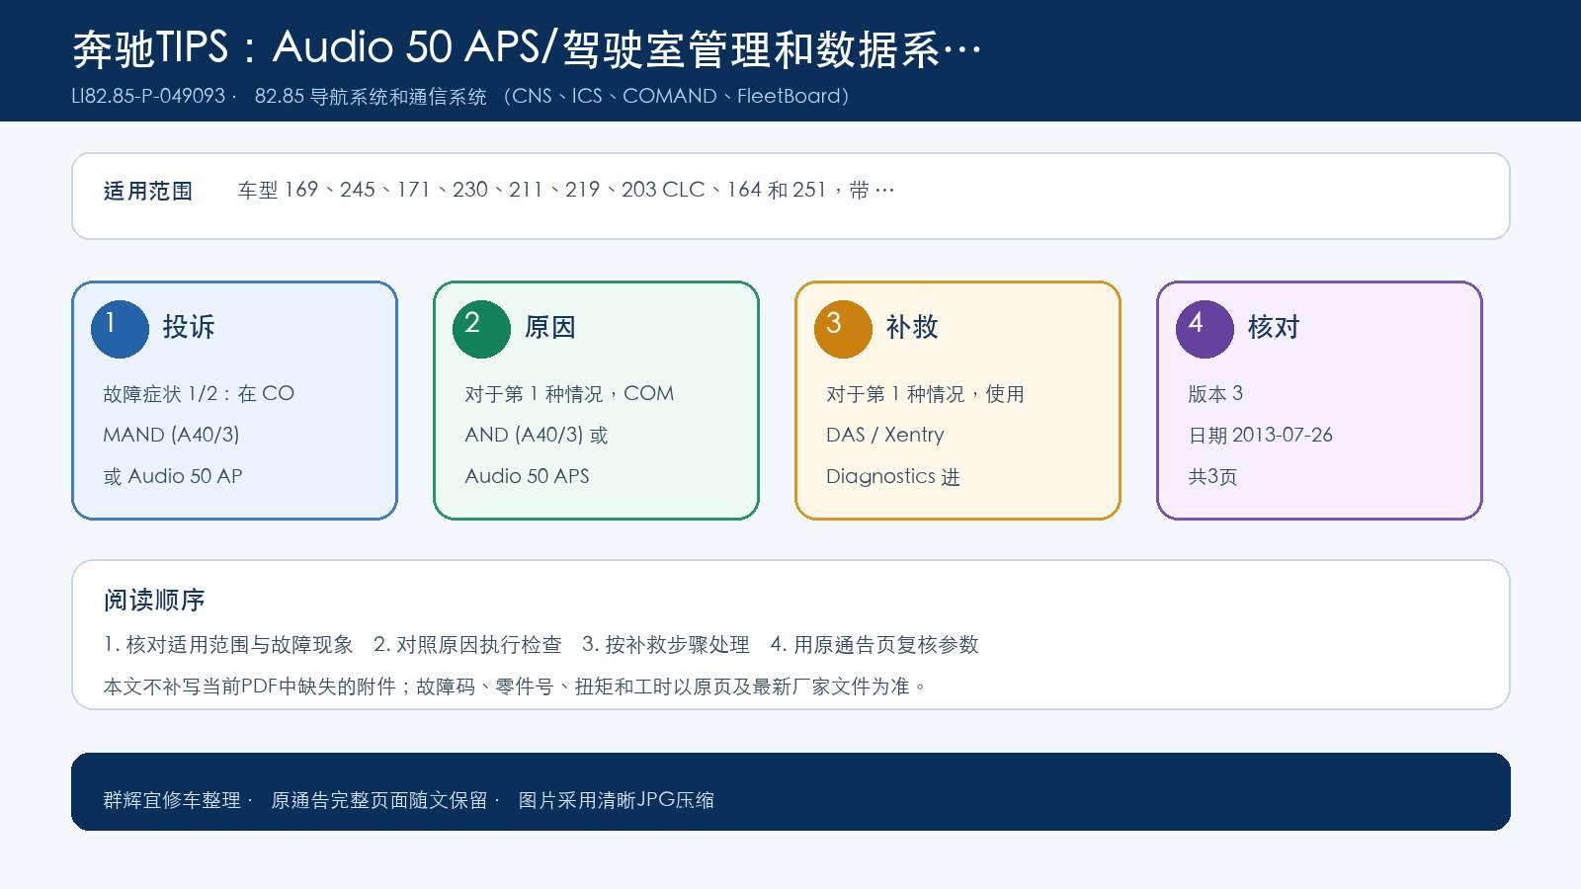Click the line 对于第 1 种情况，使用
Viewport: 1581px width, 889px height.
coord(925,393)
